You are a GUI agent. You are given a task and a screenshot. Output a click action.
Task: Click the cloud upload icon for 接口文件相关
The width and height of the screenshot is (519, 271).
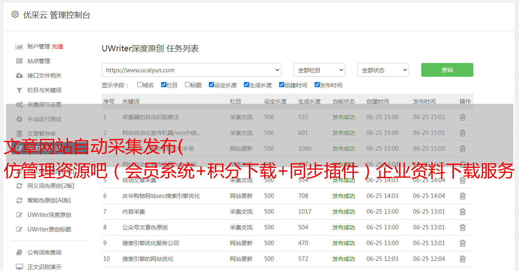(x=19, y=76)
